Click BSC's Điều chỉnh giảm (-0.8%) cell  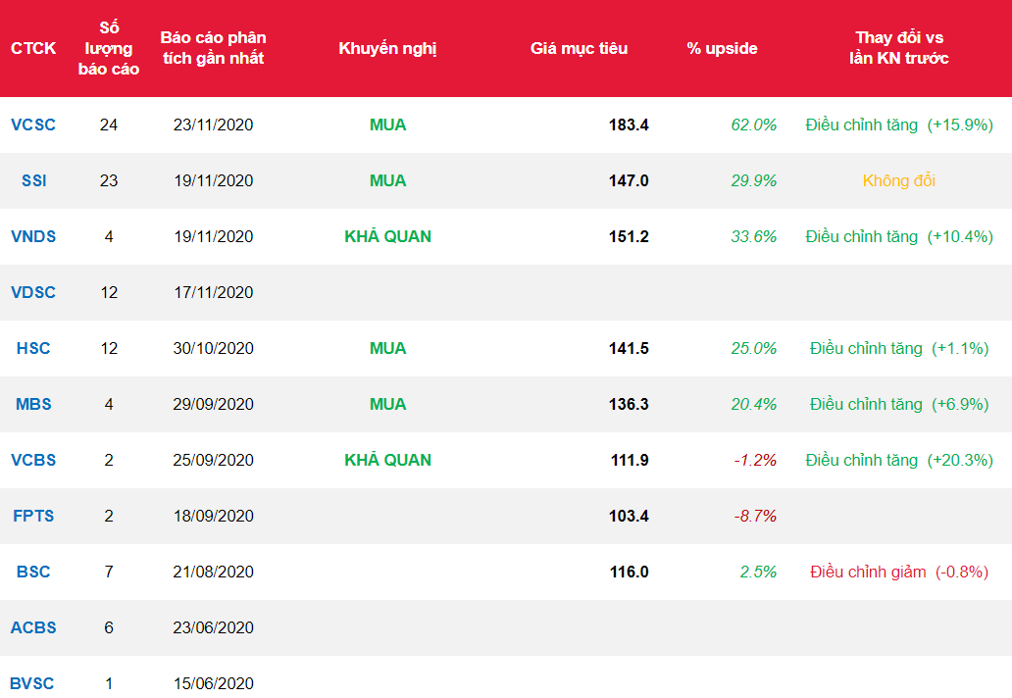point(899,572)
